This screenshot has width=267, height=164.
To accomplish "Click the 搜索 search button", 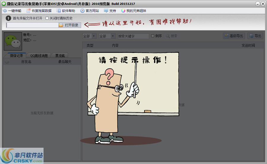I will tap(172, 36).
